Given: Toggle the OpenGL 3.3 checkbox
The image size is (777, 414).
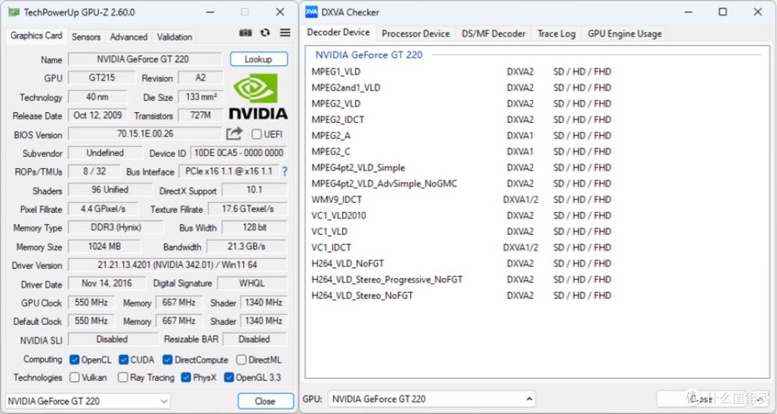Looking at the screenshot, I should click(229, 377).
